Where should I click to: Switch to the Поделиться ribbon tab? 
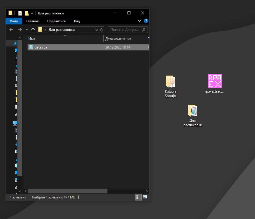pyautogui.click(x=56, y=21)
